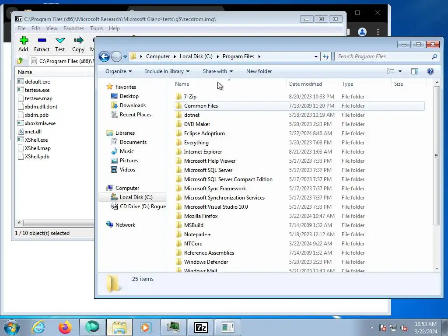Click the Copy button in 7-Zip

[78, 44]
